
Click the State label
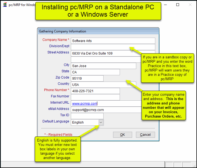pyautogui.click(x=65, y=71)
